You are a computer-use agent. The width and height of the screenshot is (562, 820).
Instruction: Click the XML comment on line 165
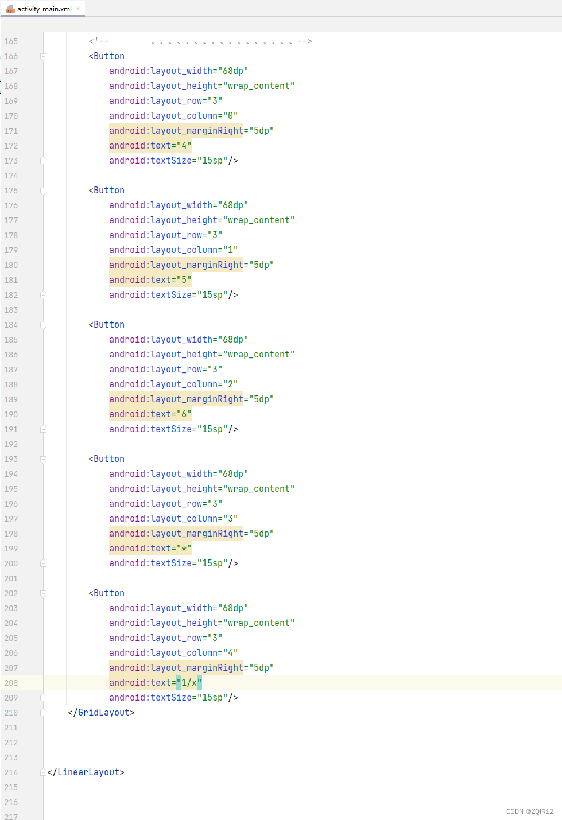pyautogui.click(x=200, y=41)
